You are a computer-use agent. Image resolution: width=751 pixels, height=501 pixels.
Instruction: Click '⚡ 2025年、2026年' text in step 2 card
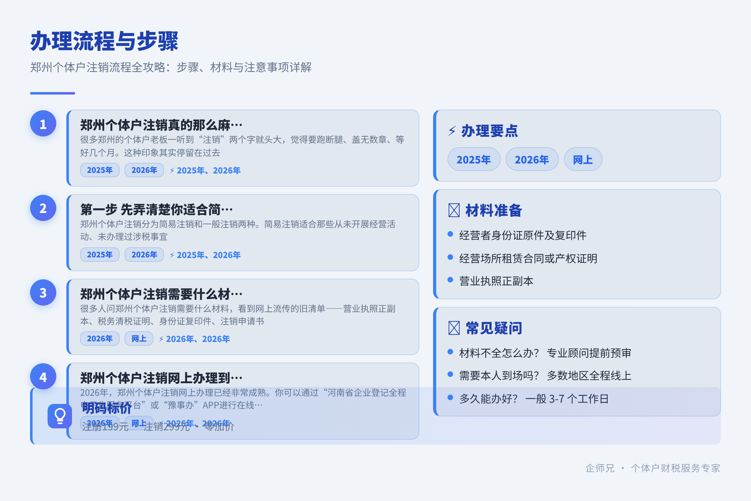coord(205,255)
